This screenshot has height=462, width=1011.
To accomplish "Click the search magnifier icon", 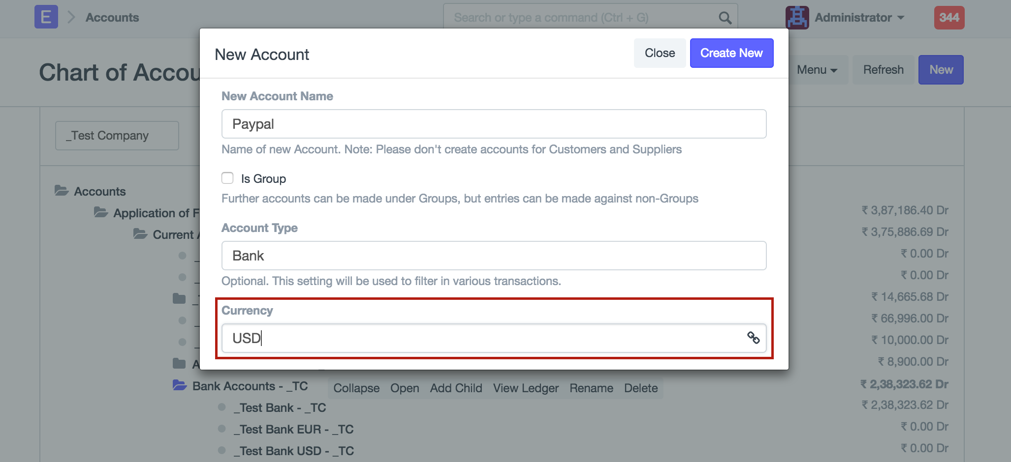I will tap(725, 18).
